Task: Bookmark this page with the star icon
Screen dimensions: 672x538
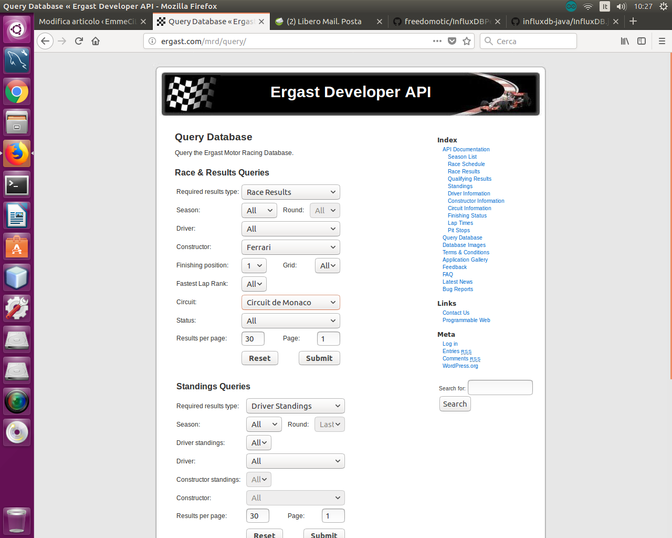Action: point(467,41)
